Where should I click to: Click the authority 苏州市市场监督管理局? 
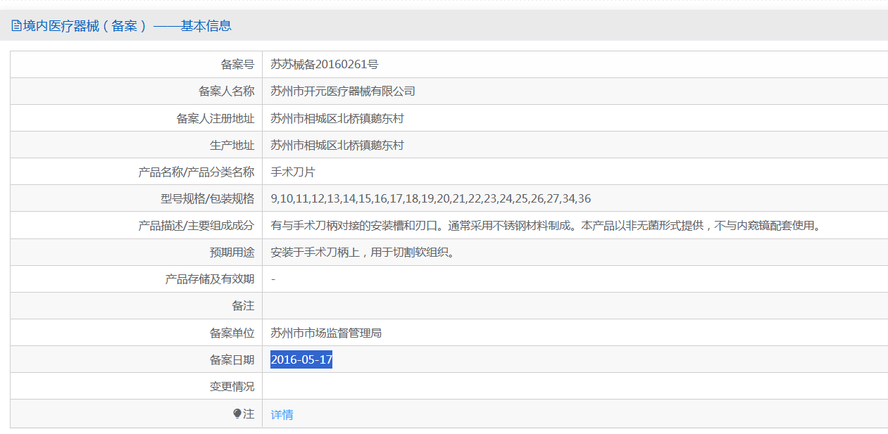[326, 333]
